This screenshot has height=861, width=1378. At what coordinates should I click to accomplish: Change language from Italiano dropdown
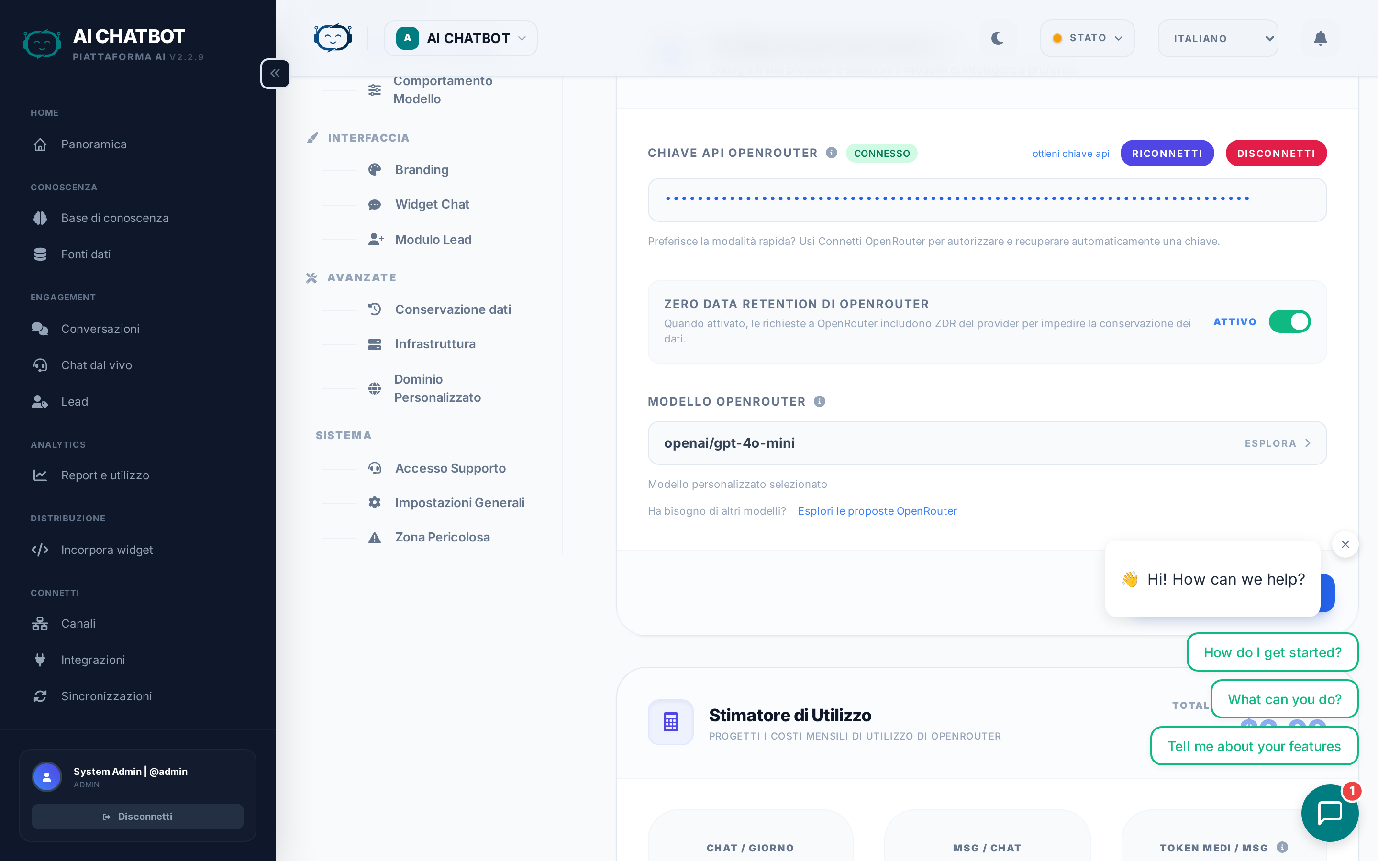pos(1217,38)
